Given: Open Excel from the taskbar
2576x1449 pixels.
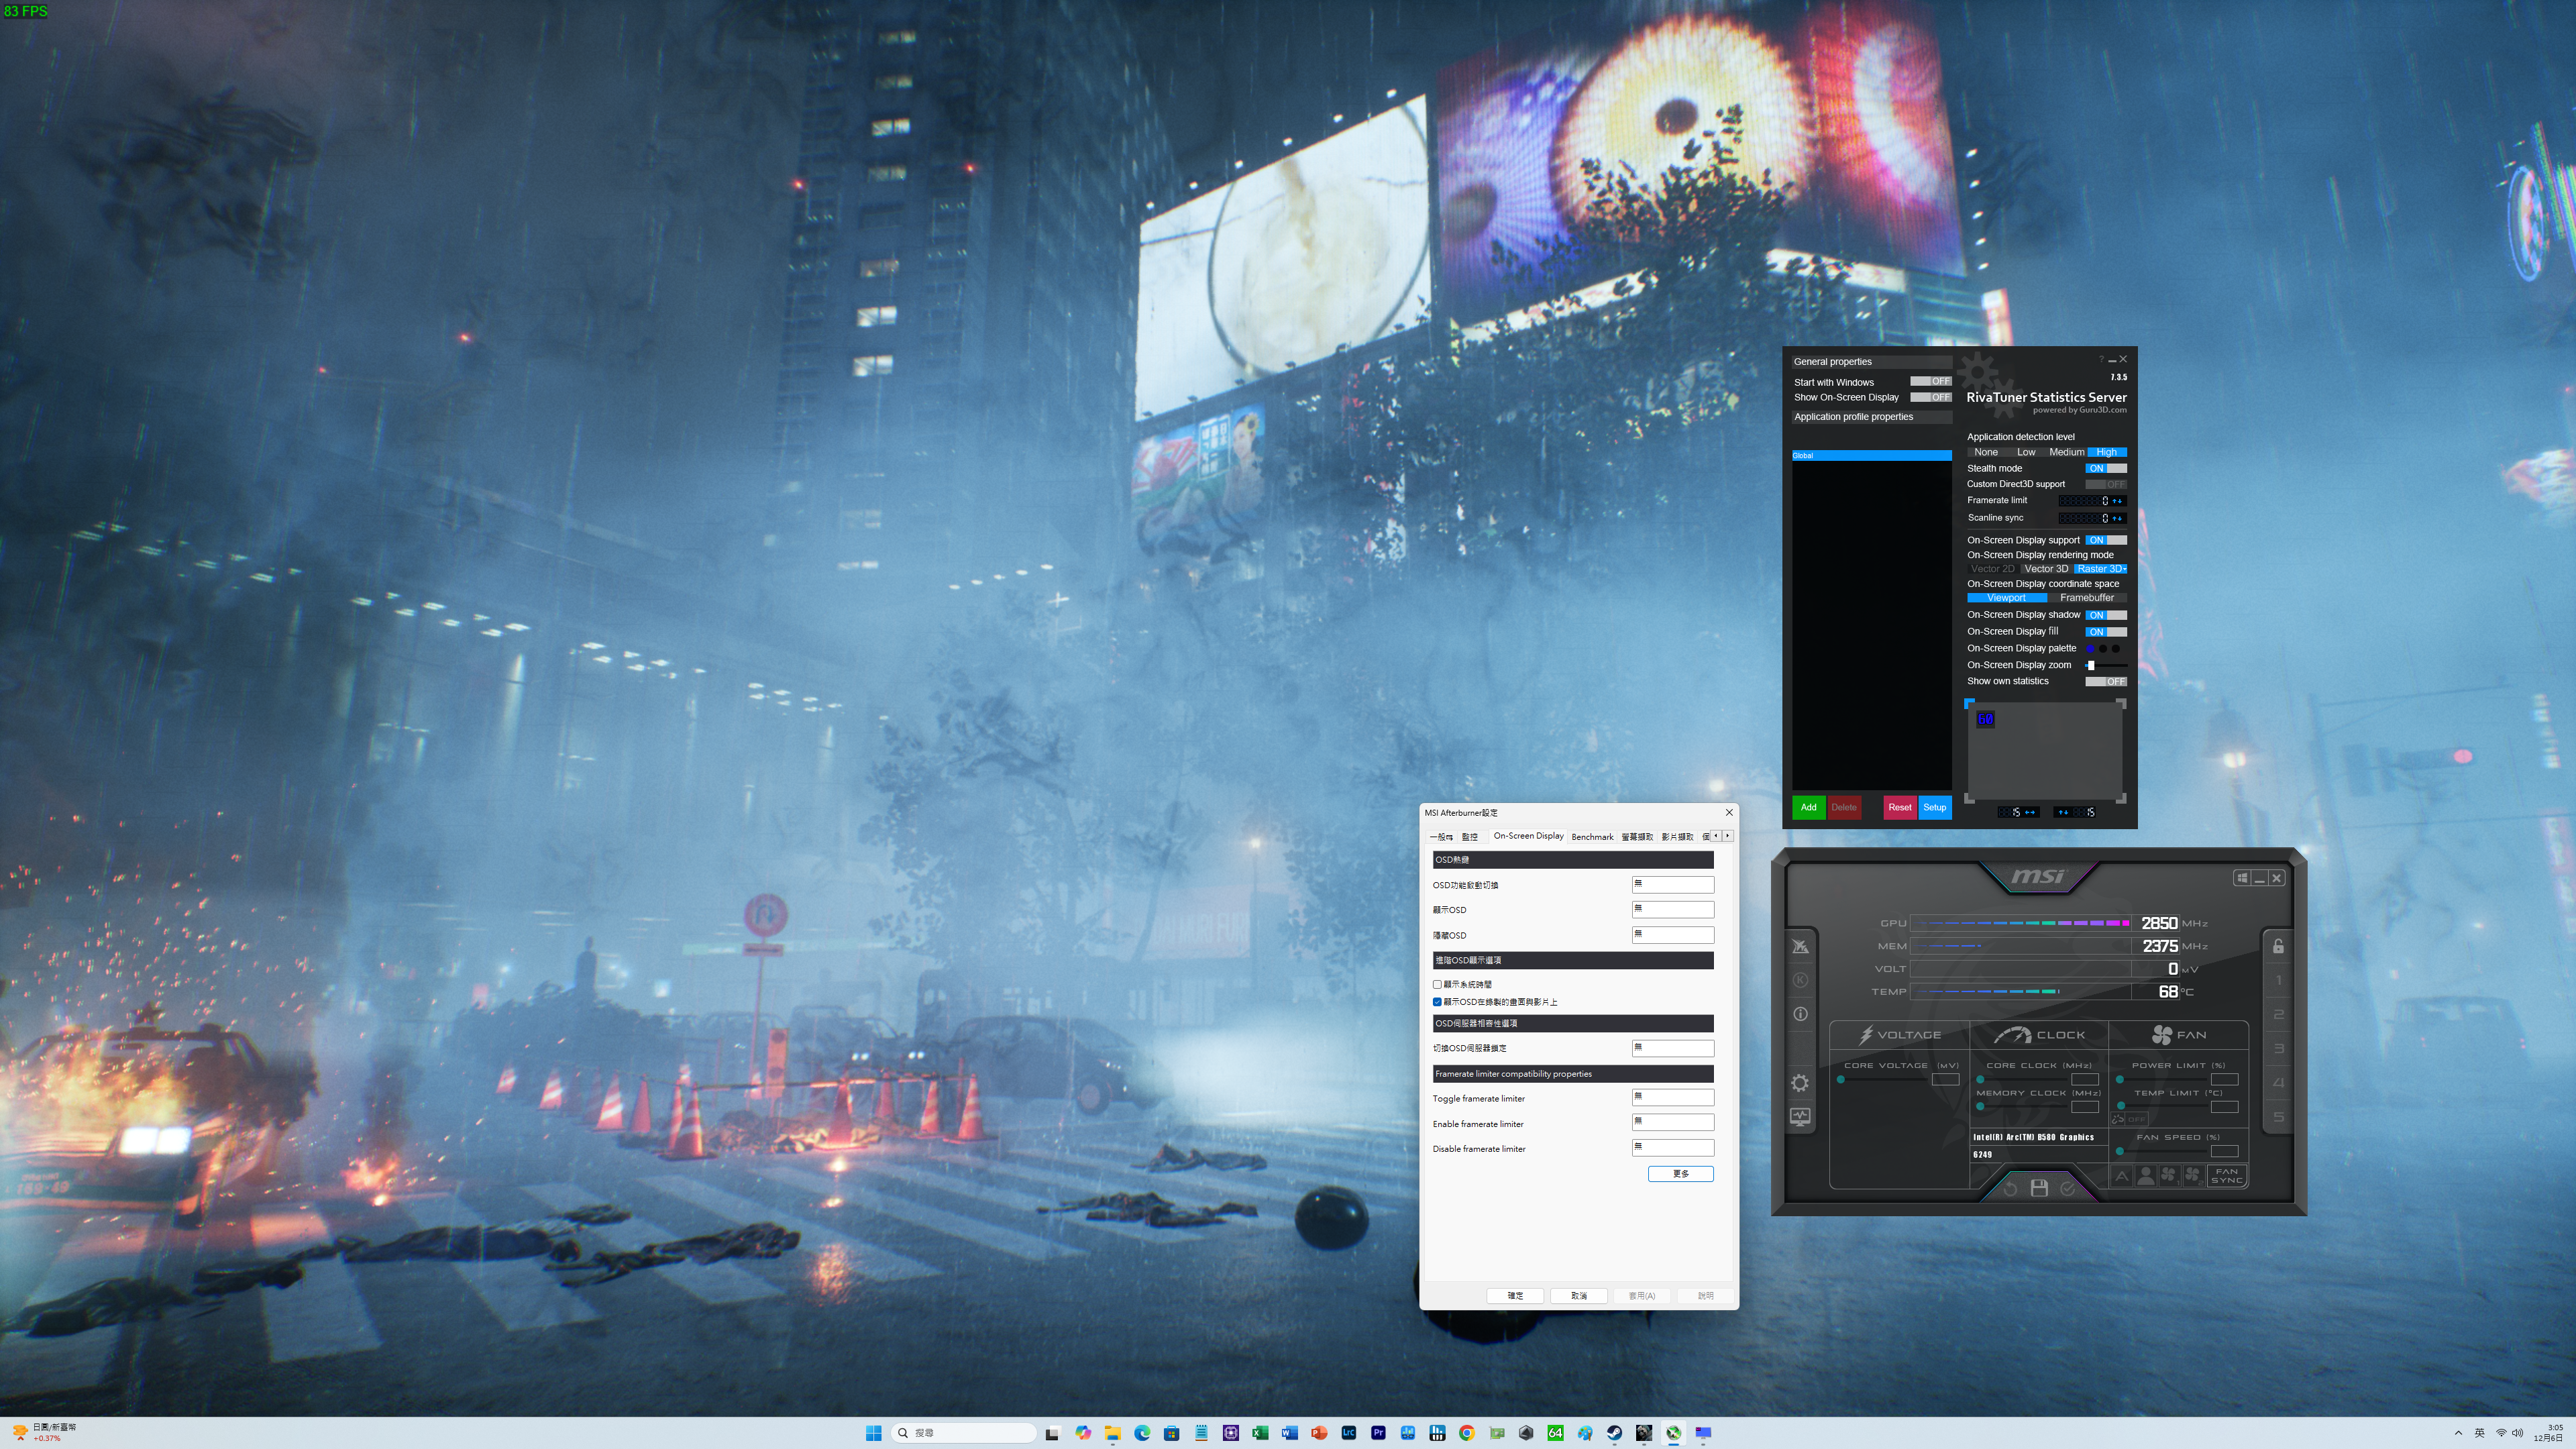Looking at the screenshot, I should pyautogui.click(x=1260, y=1433).
